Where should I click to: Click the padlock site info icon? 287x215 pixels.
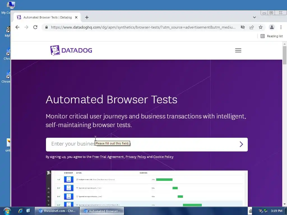point(47,27)
